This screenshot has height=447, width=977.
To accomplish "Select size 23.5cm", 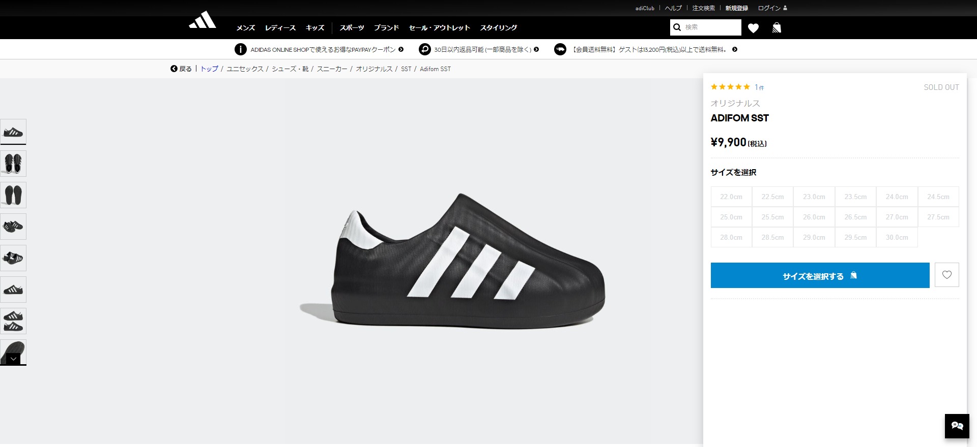I will [855, 197].
